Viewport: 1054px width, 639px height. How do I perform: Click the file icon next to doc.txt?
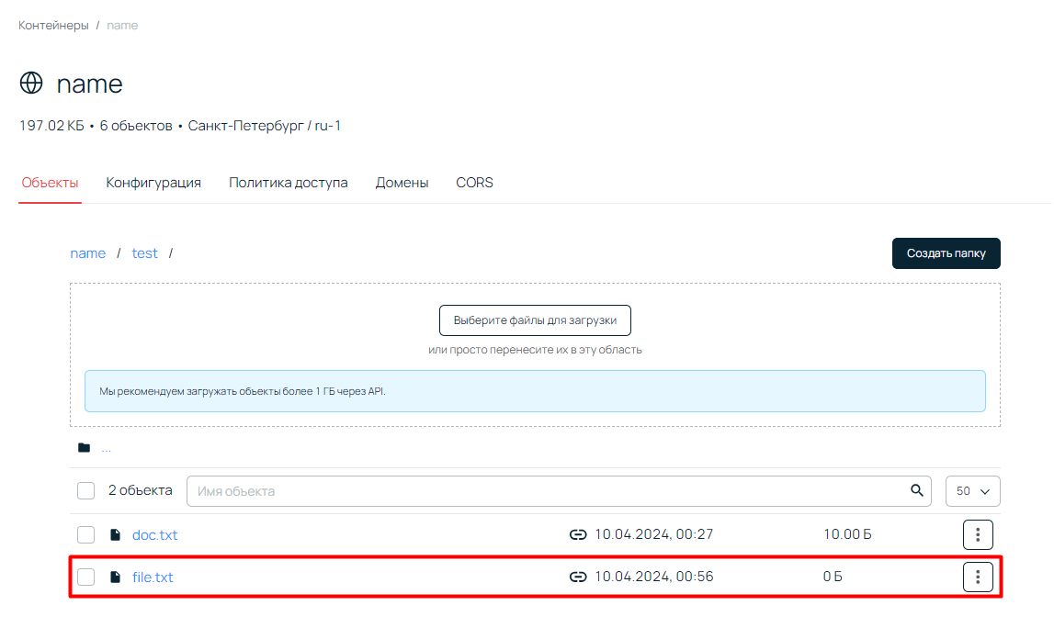click(115, 534)
